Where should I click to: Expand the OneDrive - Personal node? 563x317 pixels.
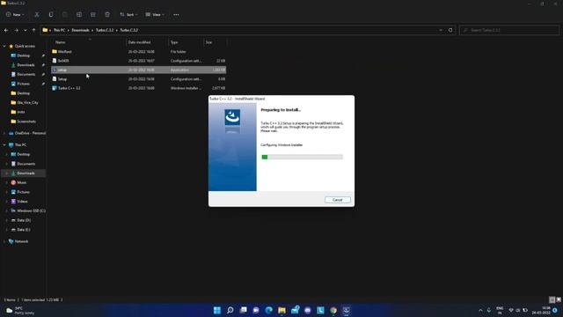tap(4, 133)
